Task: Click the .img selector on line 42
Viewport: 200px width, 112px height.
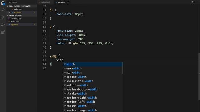Action: coord(53,56)
